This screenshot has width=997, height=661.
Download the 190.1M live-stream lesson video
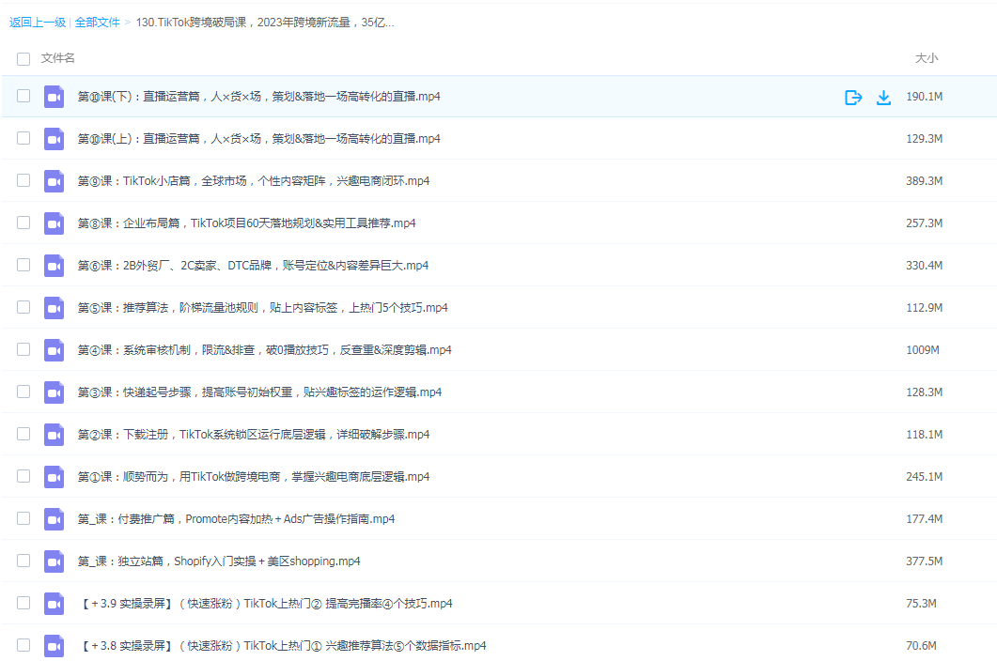pyautogui.click(x=883, y=97)
